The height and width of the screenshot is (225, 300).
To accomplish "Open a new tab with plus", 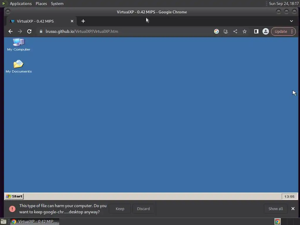I will (83, 21).
